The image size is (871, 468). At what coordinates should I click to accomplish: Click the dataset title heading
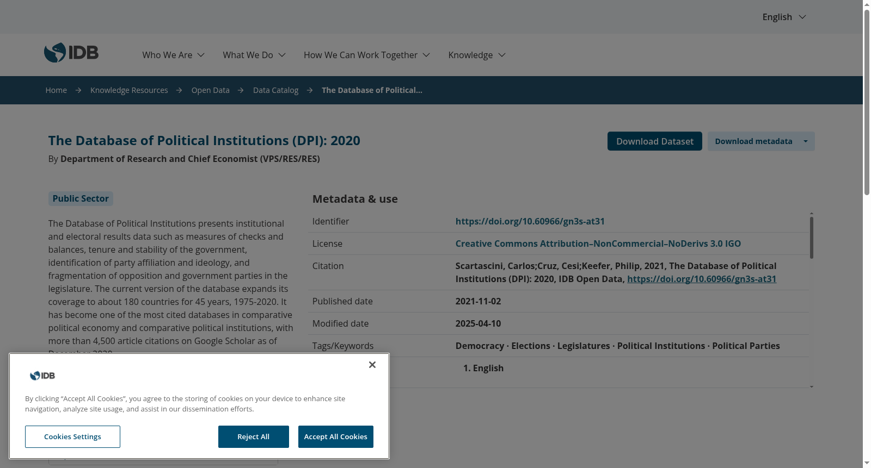(x=204, y=141)
